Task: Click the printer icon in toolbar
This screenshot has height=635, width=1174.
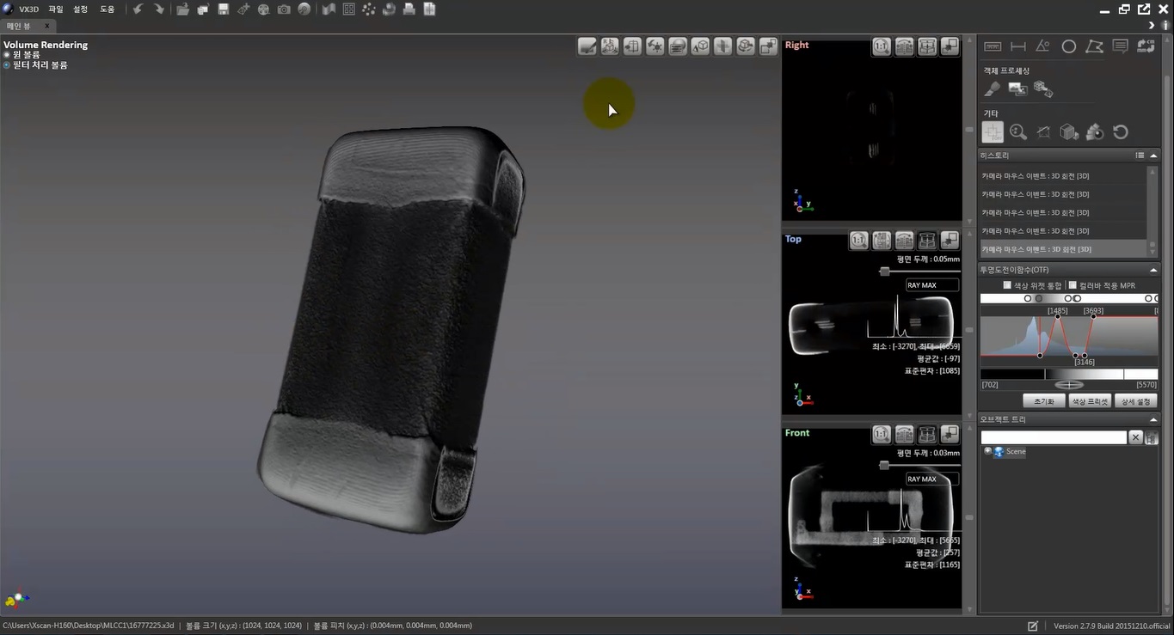Action: click(409, 9)
